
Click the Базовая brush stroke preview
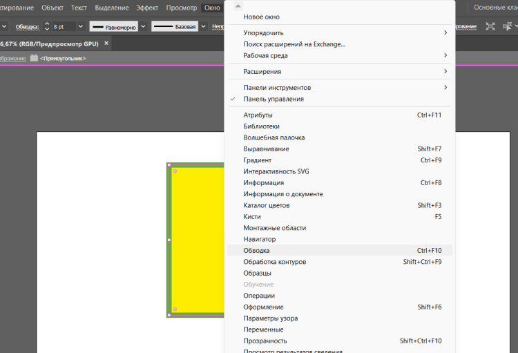click(x=175, y=26)
